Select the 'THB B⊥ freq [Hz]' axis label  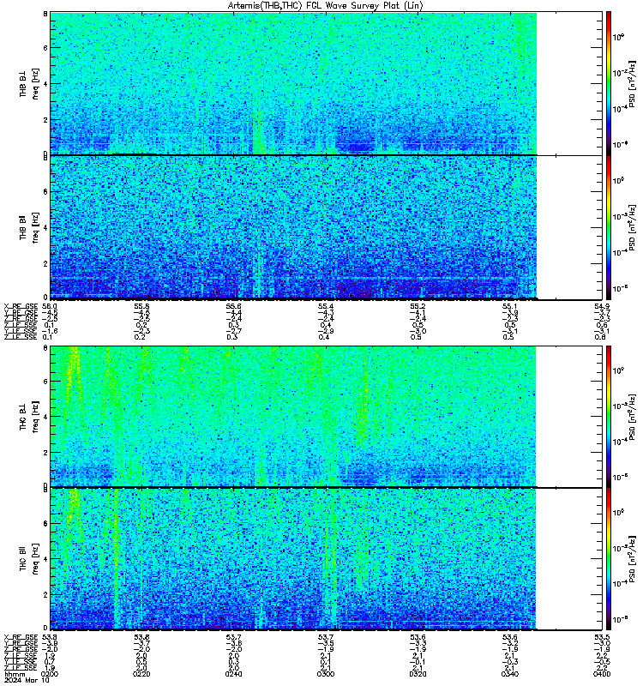[x=29, y=83]
